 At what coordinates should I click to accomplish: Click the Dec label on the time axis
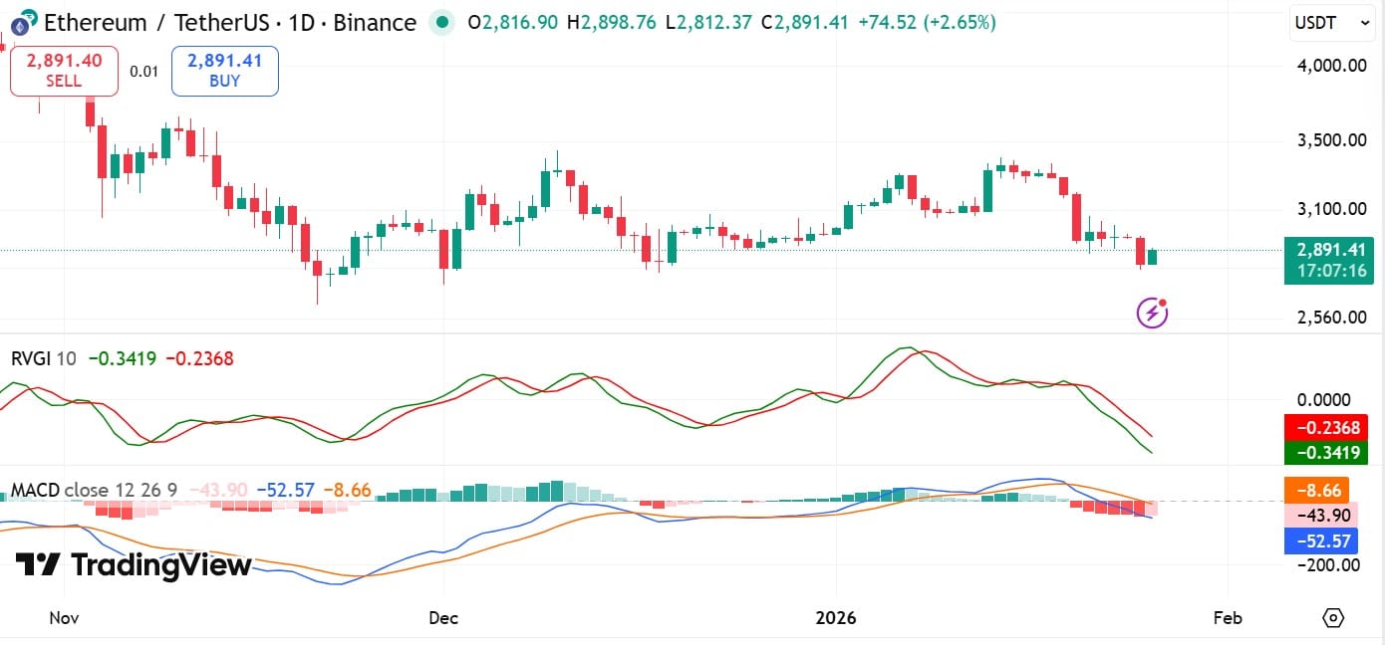442,618
